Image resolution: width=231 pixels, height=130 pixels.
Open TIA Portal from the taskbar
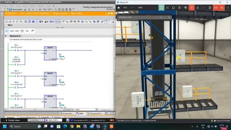85,126
